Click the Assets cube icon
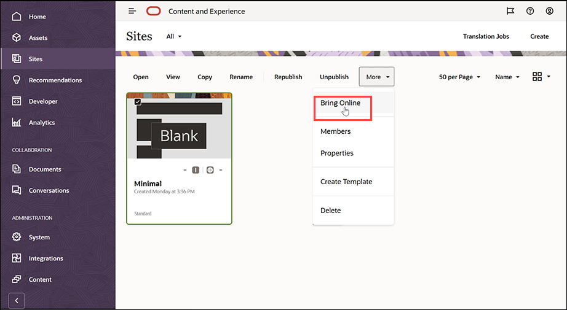This screenshot has height=310, width=567. (17, 37)
